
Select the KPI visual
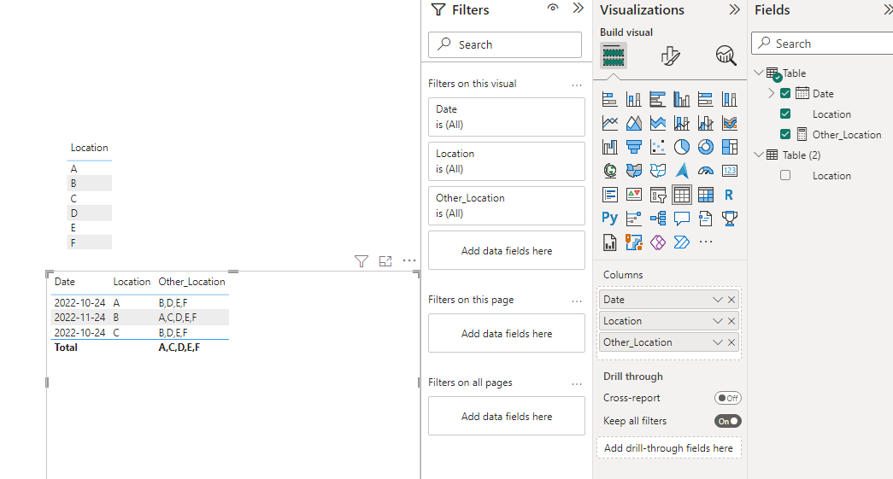pyautogui.click(x=633, y=195)
